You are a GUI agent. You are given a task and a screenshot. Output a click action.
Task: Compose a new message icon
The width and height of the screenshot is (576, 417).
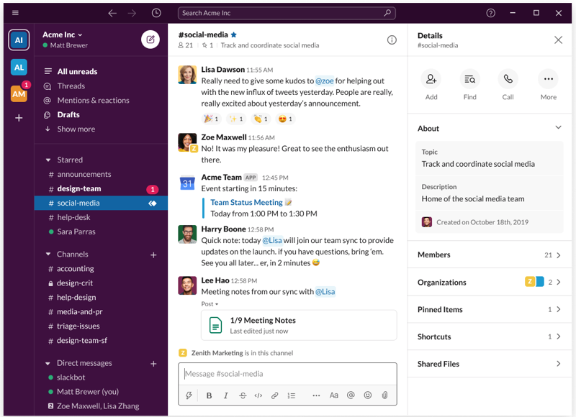pyautogui.click(x=150, y=40)
